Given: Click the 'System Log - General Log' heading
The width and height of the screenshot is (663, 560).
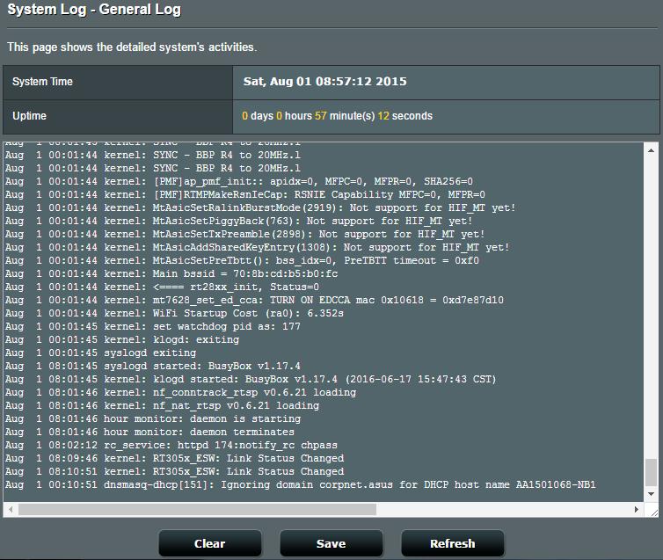Looking at the screenshot, I should click(94, 10).
